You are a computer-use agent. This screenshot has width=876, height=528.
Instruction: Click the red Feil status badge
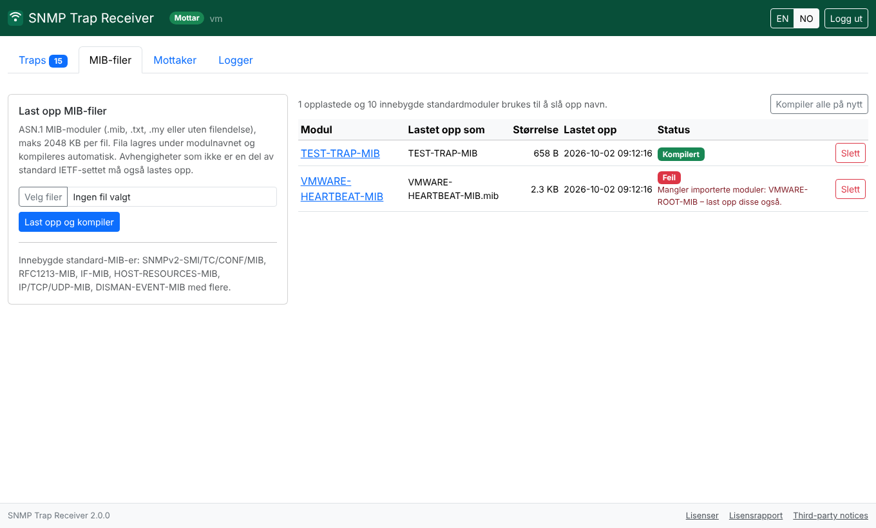pos(669,178)
